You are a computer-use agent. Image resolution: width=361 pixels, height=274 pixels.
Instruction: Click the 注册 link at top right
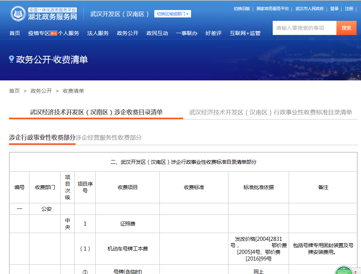[349, 9]
